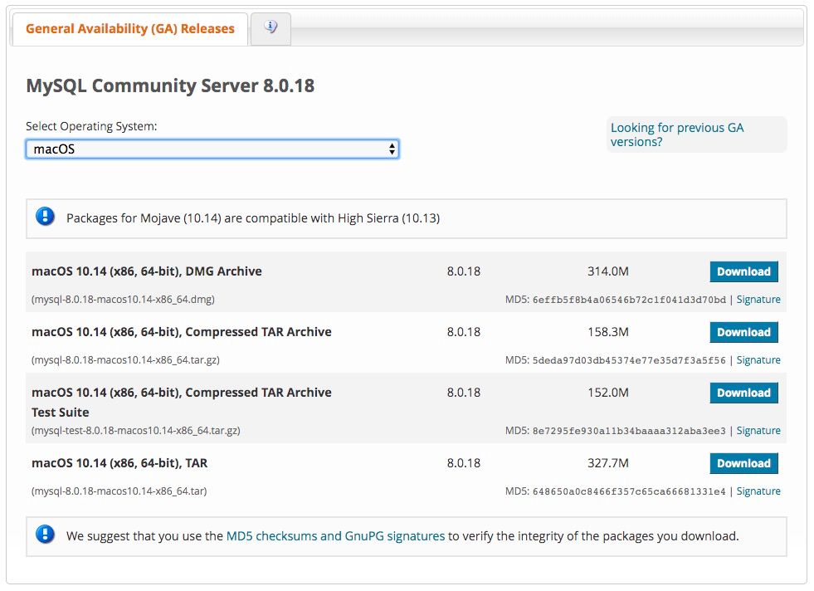Viewport: 814px width, 591px height.
Task: Click the filename mysql-8.0.18-macos10.14-x86_64.tar
Action: click(119, 491)
